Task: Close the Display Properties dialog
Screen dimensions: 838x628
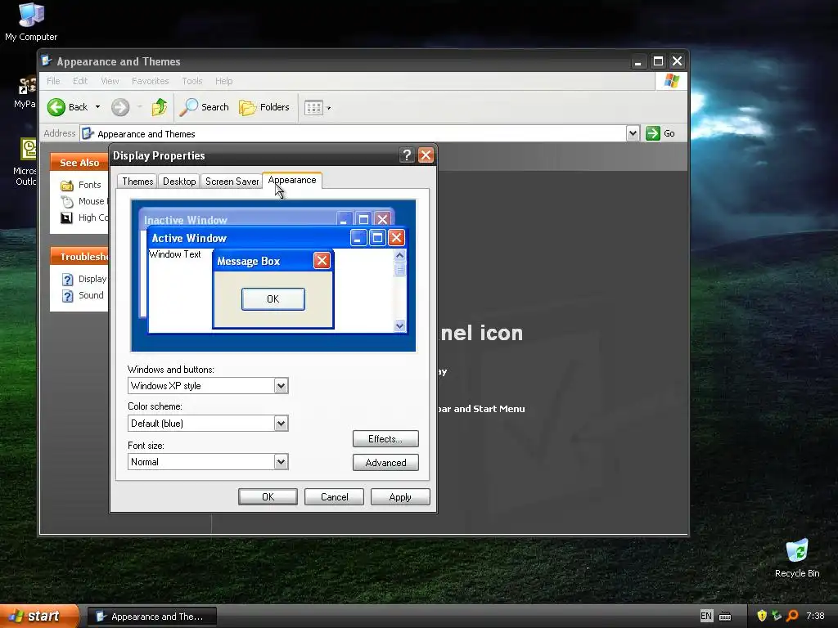Action: coord(426,155)
